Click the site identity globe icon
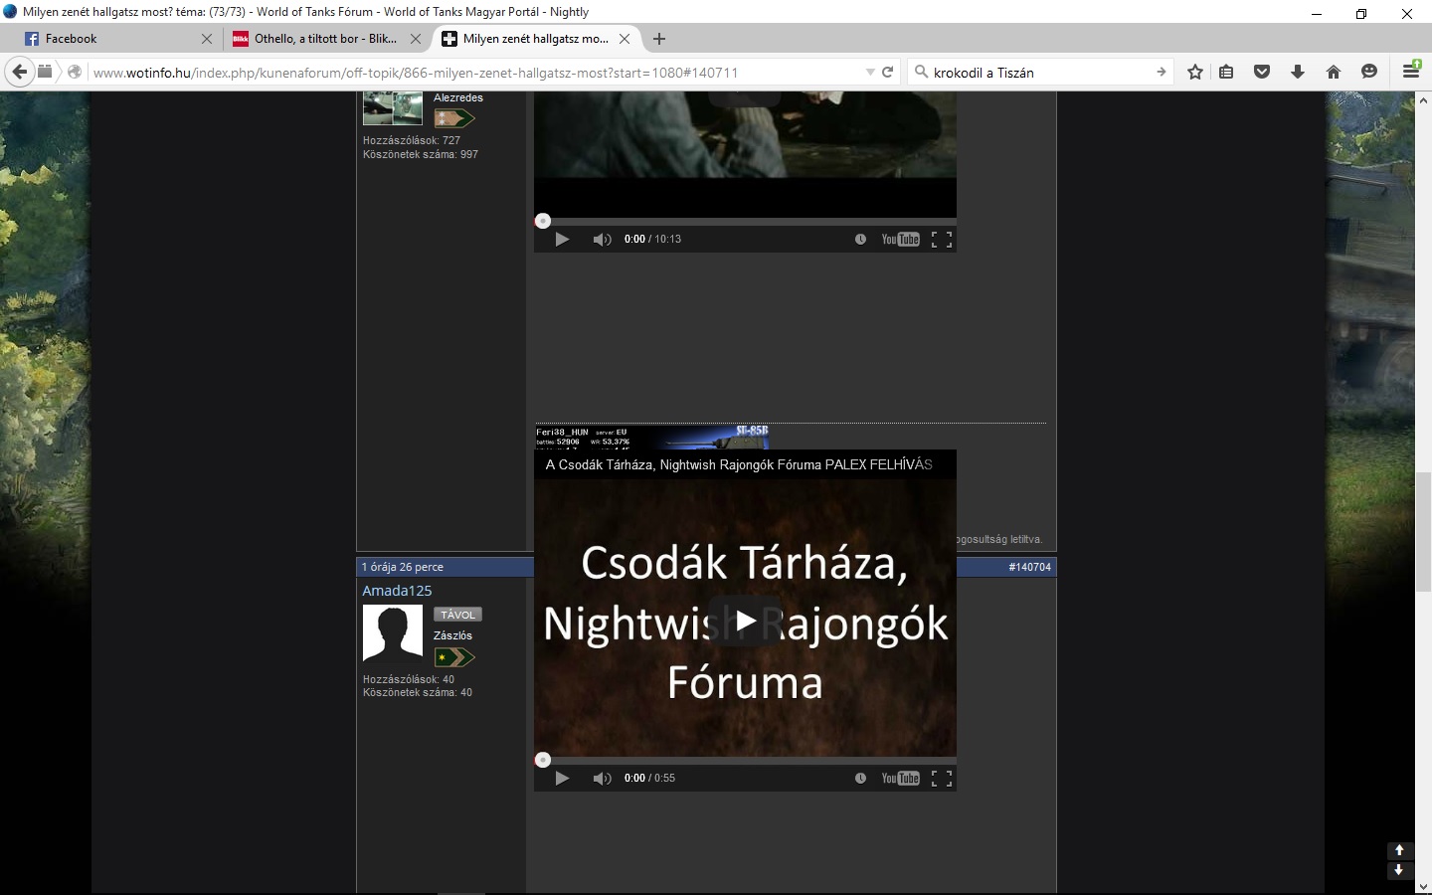 tap(74, 72)
